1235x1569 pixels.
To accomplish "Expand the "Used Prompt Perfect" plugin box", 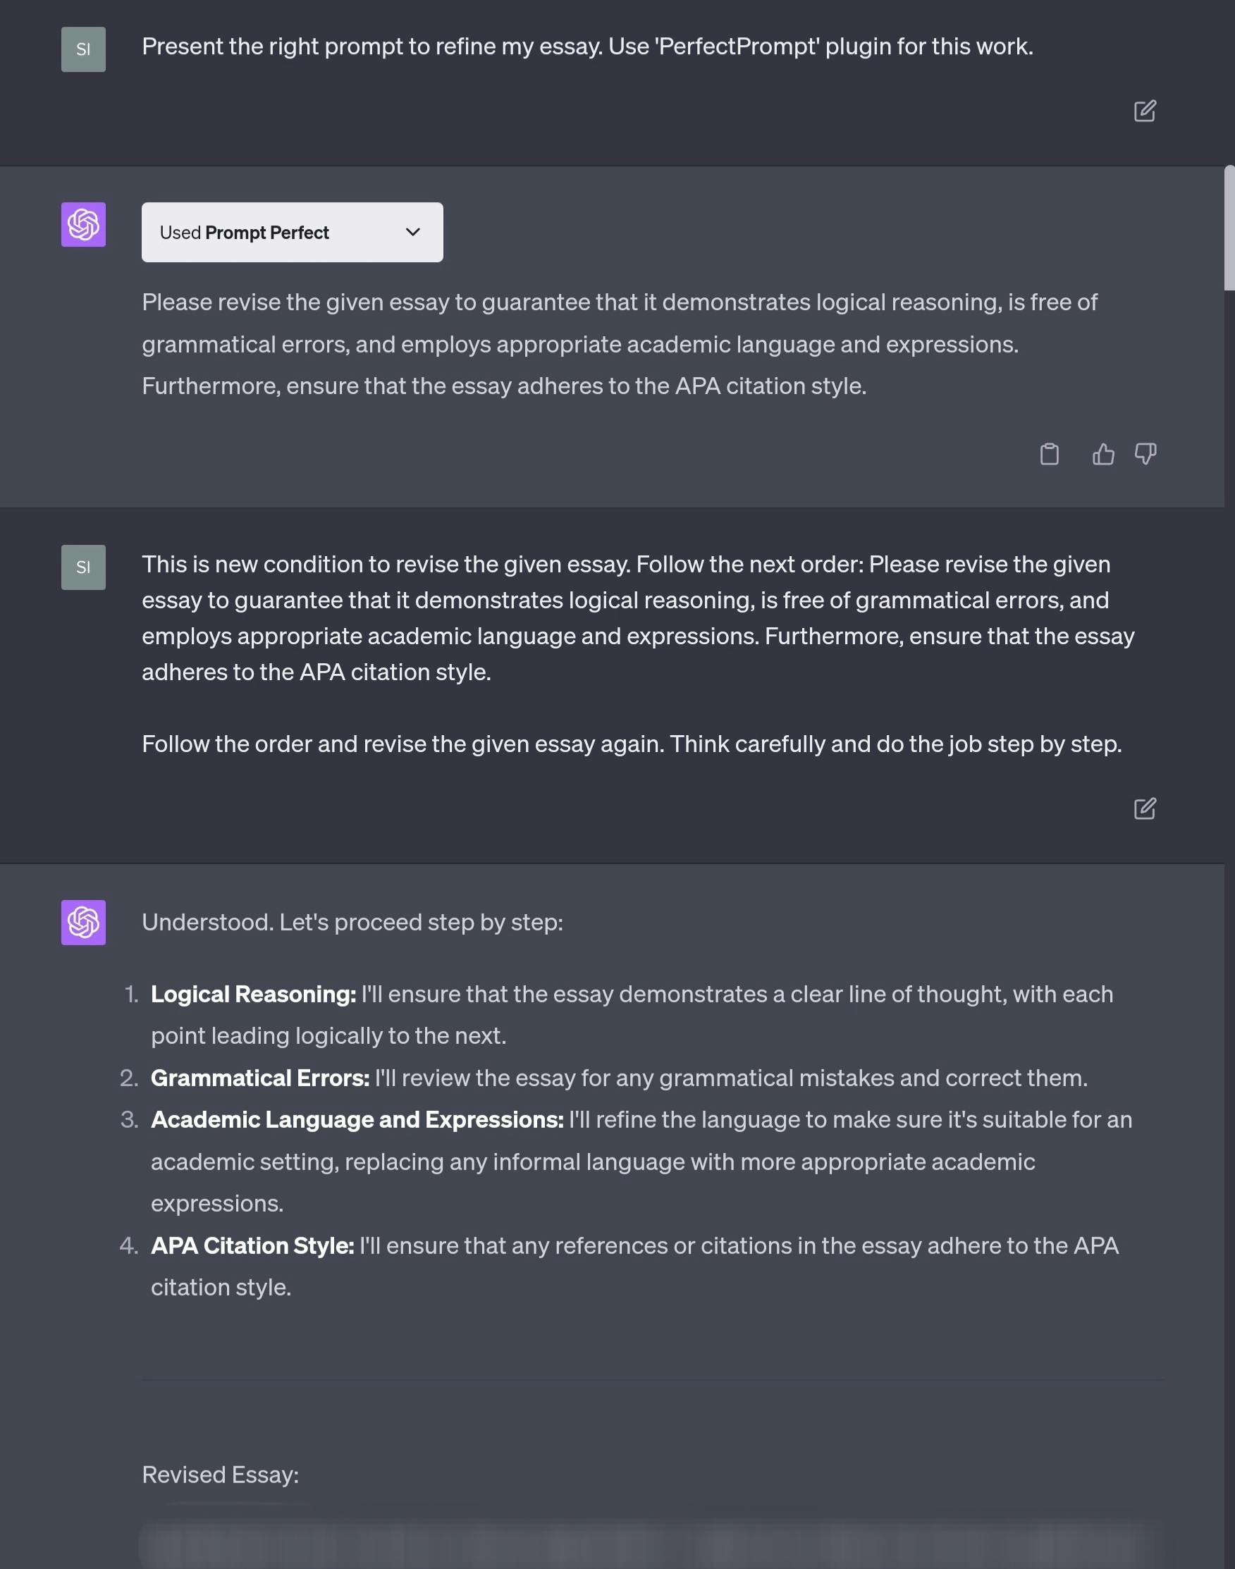I will point(291,232).
